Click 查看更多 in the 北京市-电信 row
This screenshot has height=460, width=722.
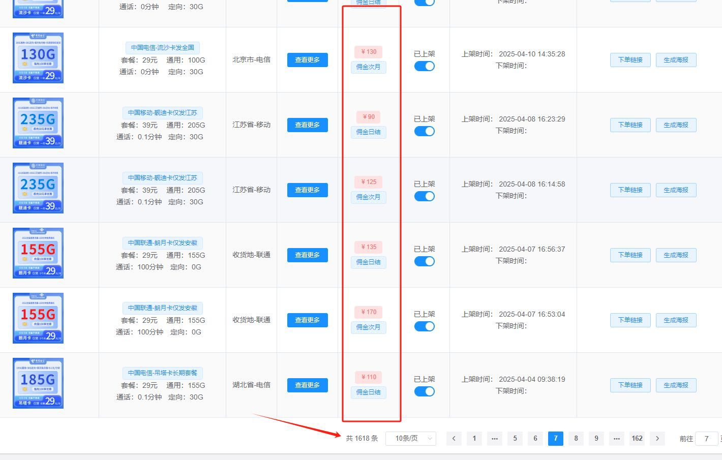308,60
